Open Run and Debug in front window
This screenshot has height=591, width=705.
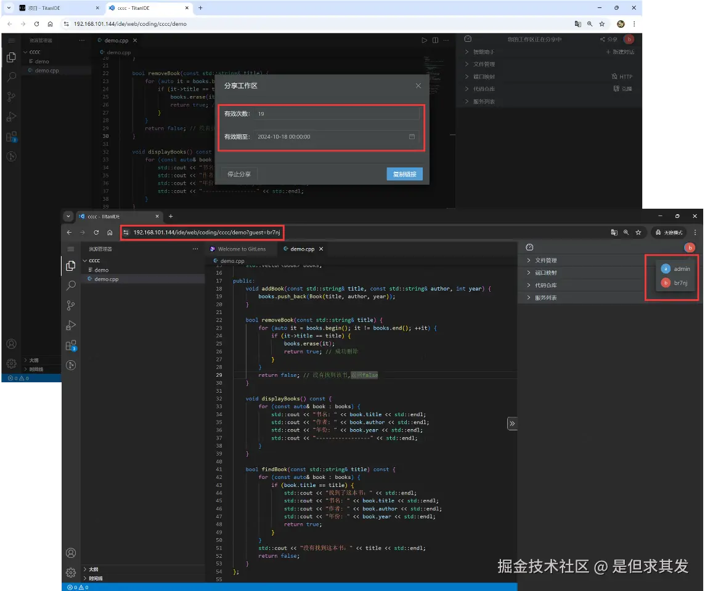tap(71, 325)
